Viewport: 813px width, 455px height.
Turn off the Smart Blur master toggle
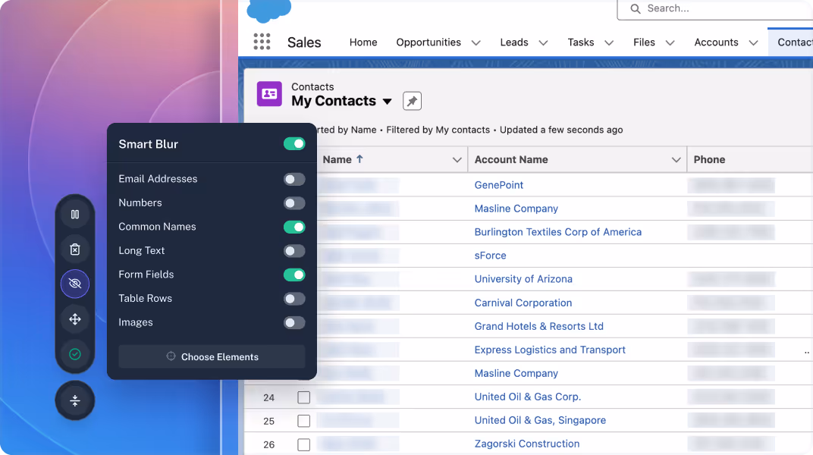pyautogui.click(x=294, y=143)
